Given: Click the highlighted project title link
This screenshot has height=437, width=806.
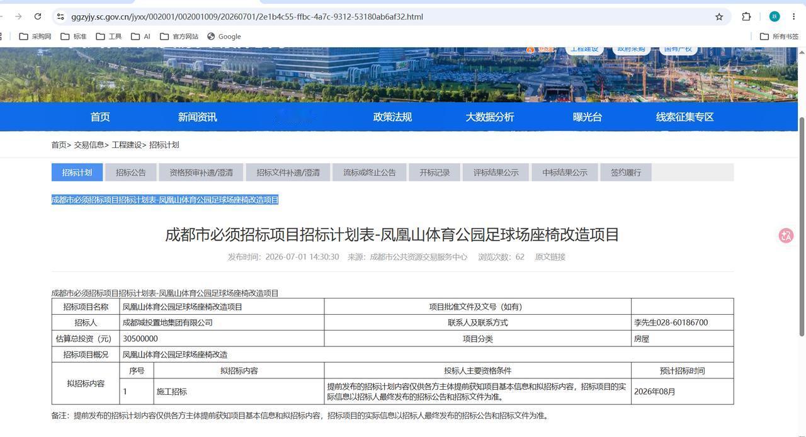Looking at the screenshot, I should pyautogui.click(x=165, y=200).
